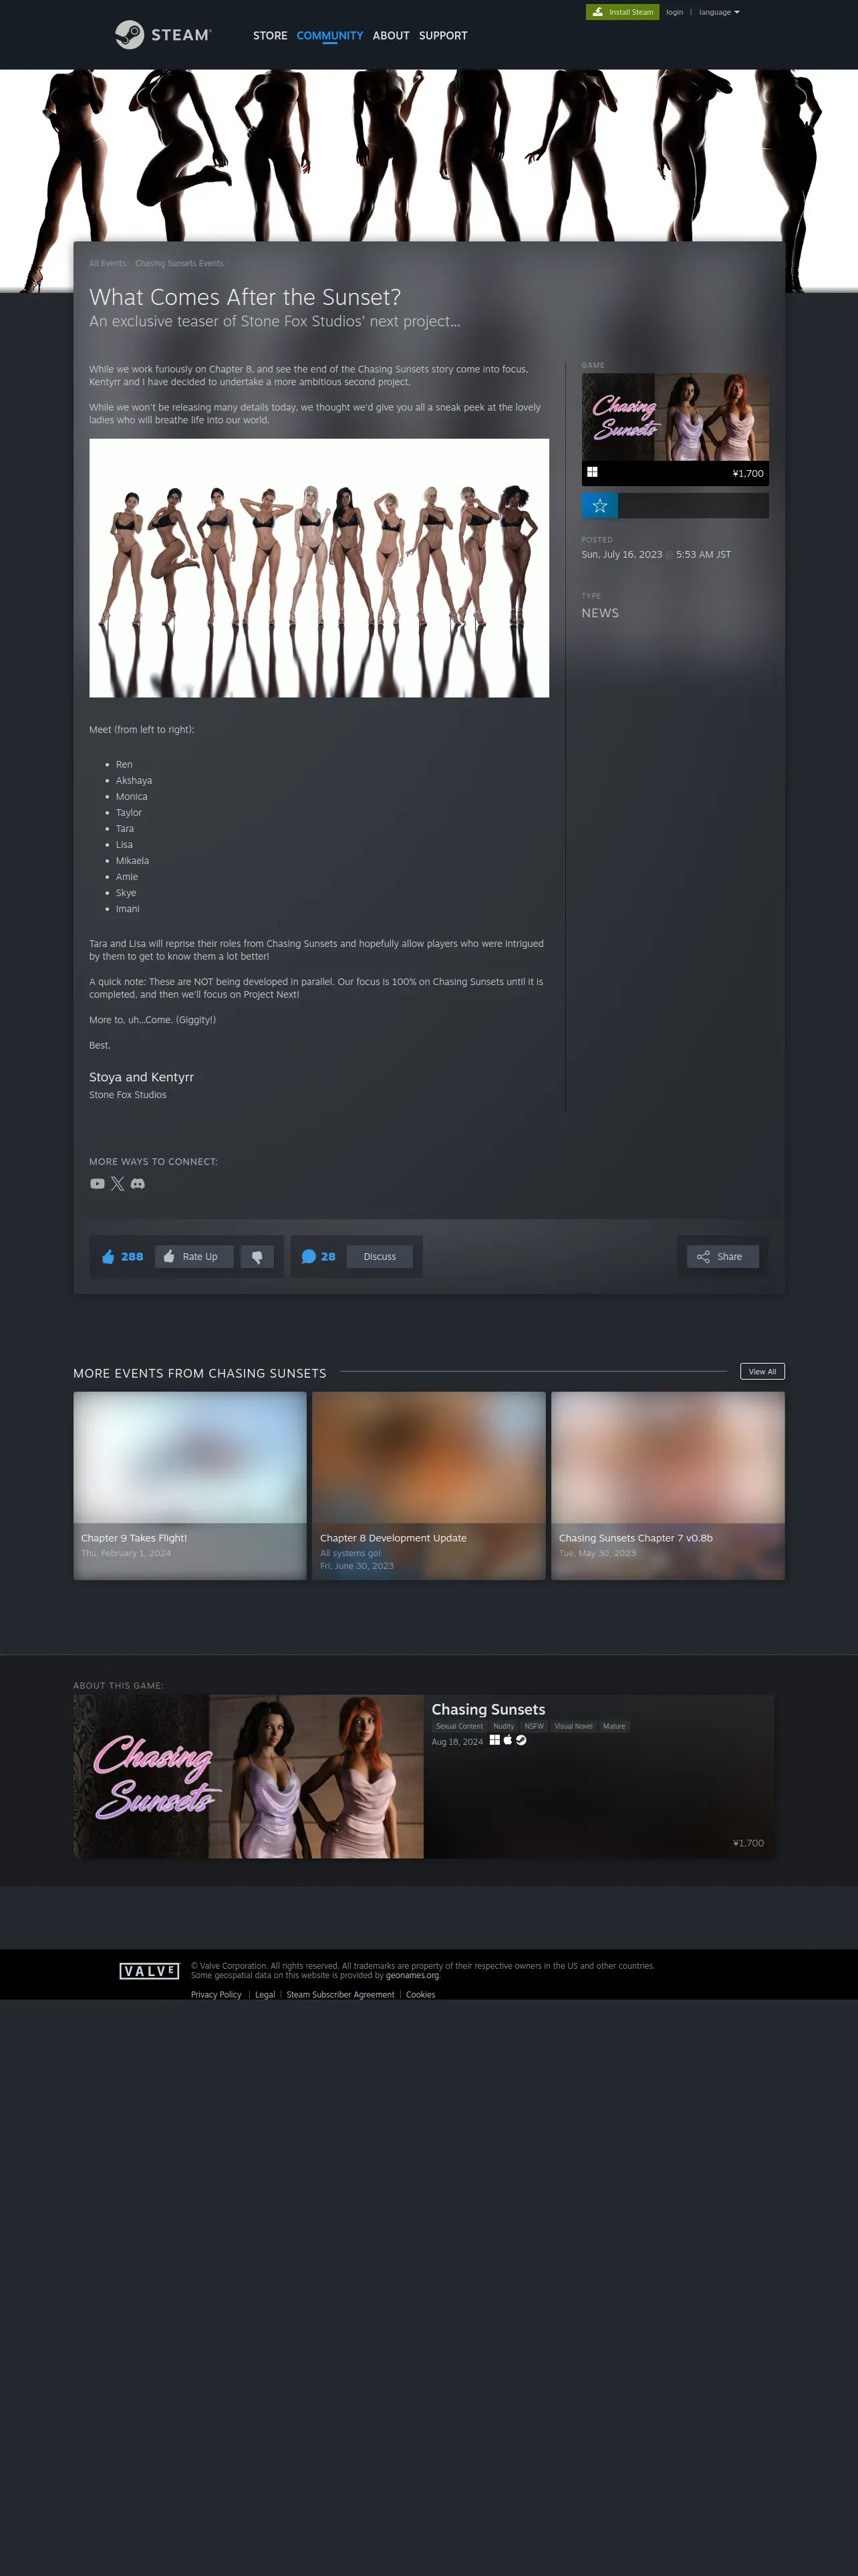Click the Windows icon on the sidebar game capsule
Image resolution: width=858 pixels, height=2576 pixels.
tap(592, 472)
